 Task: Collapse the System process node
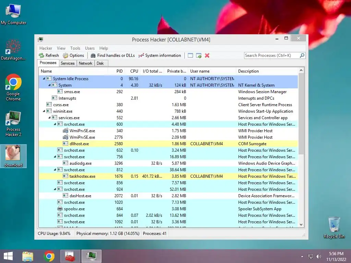coord(49,85)
